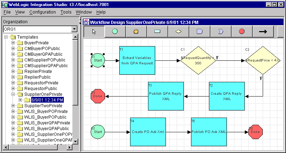286x153 pixels.
Task: Open the Help menu
Action: [x=101, y=12]
